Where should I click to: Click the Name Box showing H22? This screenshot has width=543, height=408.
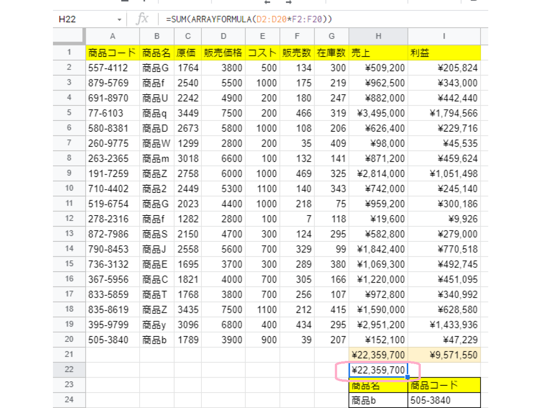(67, 19)
